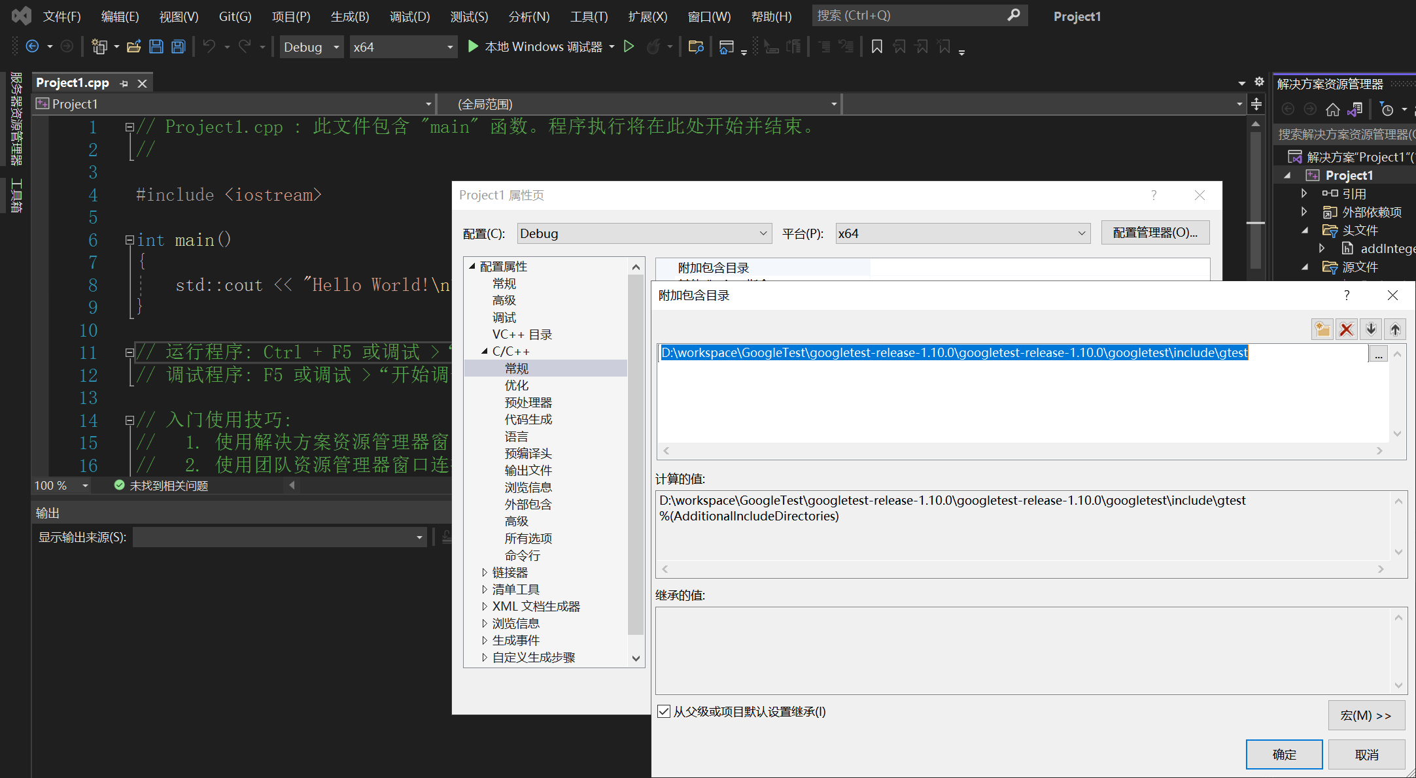This screenshot has width=1416, height=778.
Task: Select 预处理器 in the property tree
Action: coord(528,403)
